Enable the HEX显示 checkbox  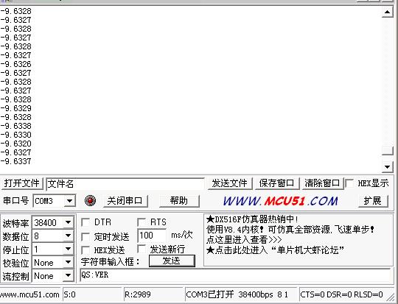coord(349,183)
